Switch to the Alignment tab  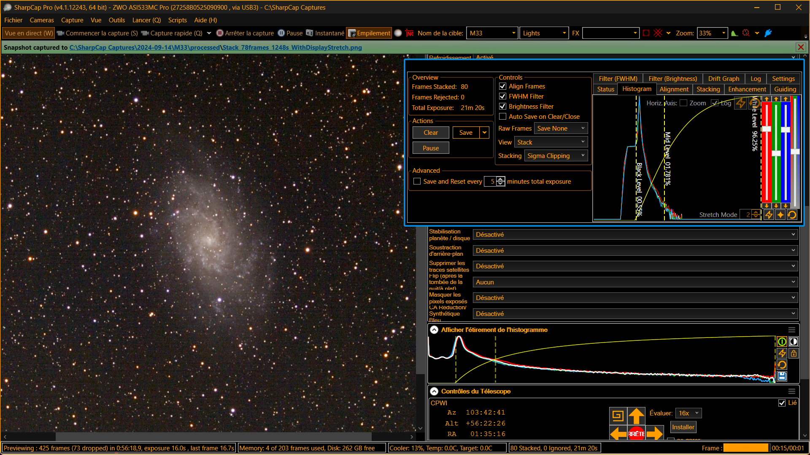coord(674,89)
